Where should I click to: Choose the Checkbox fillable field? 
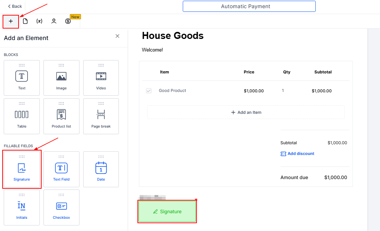(x=61, y=208)
